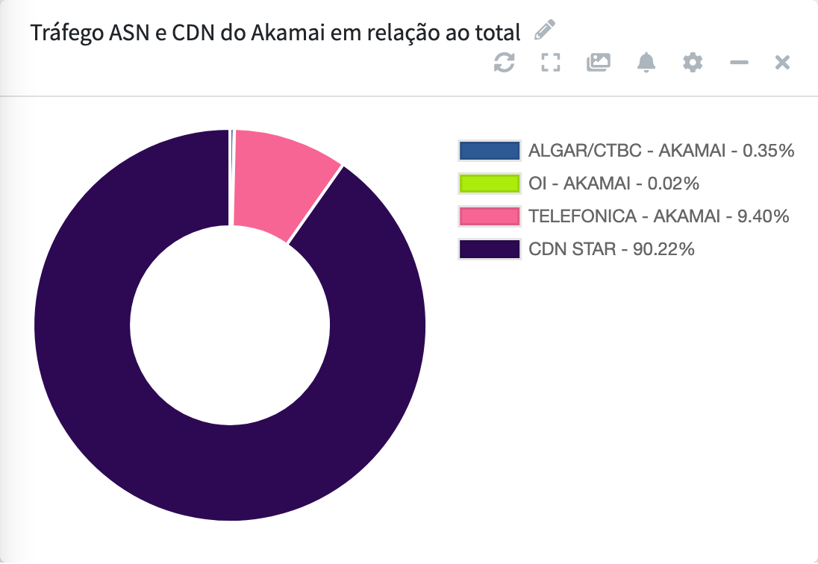Screen dimensions: 818x564
Task: Open widget settings gear
Action: [693, 63]
